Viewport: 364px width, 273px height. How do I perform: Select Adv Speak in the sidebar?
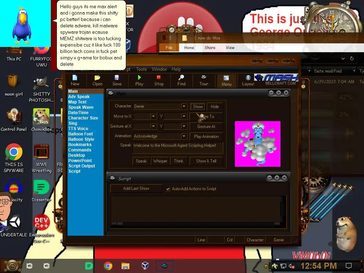pyautogui.click(x=79, y=97)
